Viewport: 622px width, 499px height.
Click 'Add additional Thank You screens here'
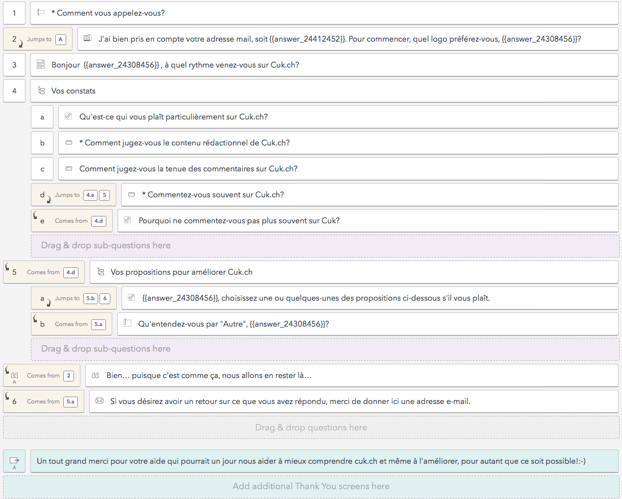311,486
